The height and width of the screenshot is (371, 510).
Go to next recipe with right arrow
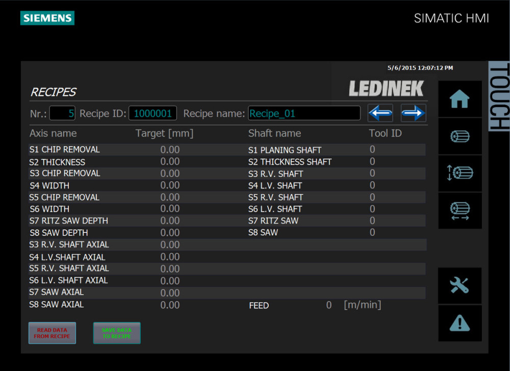pyautogui.click(x=414, y=113)
